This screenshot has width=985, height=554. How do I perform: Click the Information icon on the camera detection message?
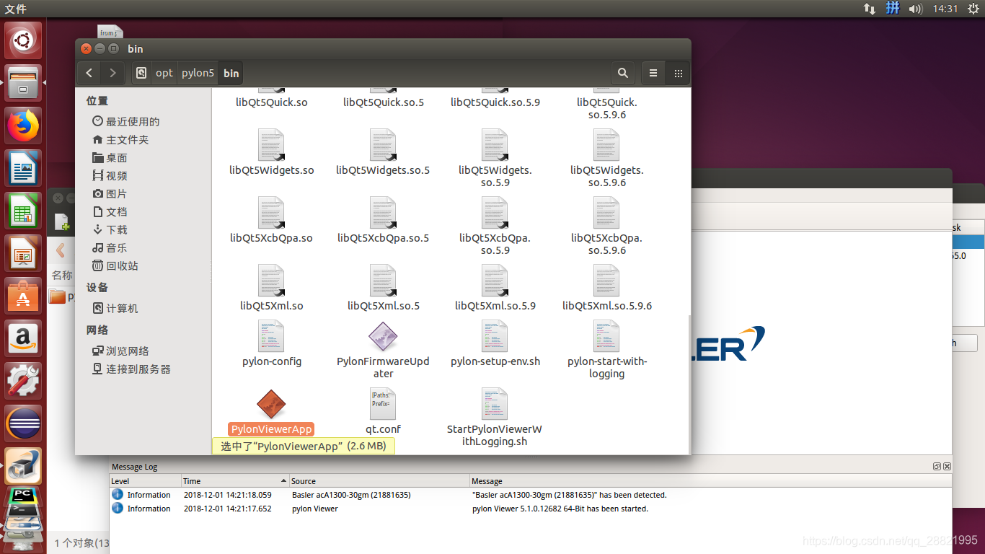[118, 495]
